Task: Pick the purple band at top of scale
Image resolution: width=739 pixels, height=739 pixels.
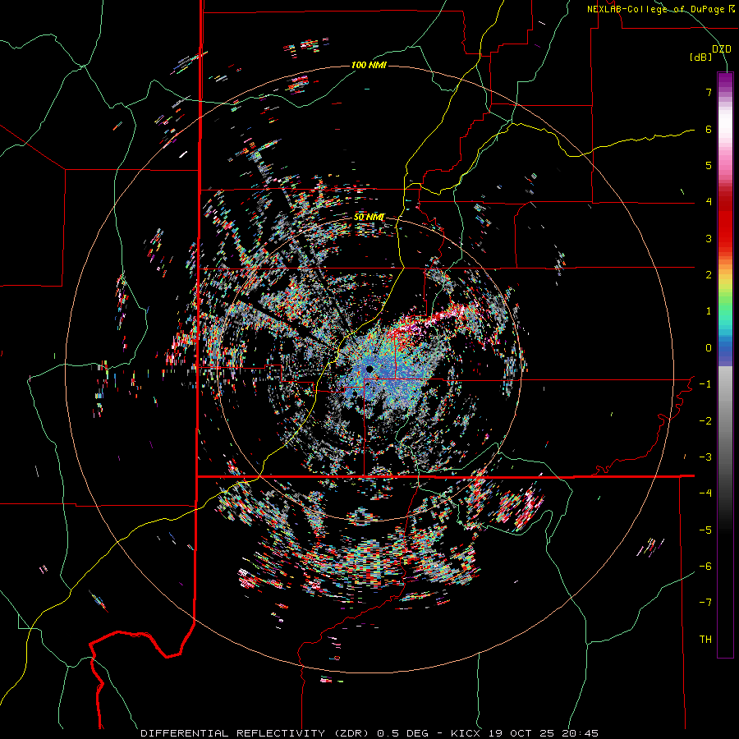Action: (725, 80)
